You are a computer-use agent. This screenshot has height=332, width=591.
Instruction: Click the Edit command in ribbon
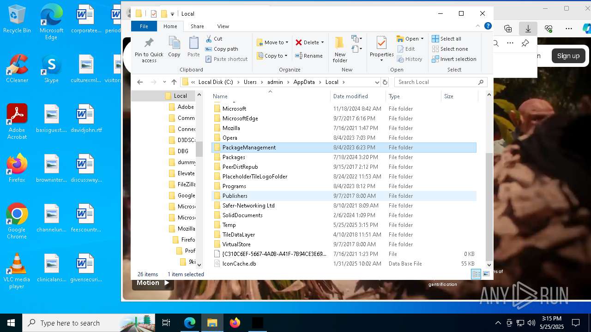point(406,49)
